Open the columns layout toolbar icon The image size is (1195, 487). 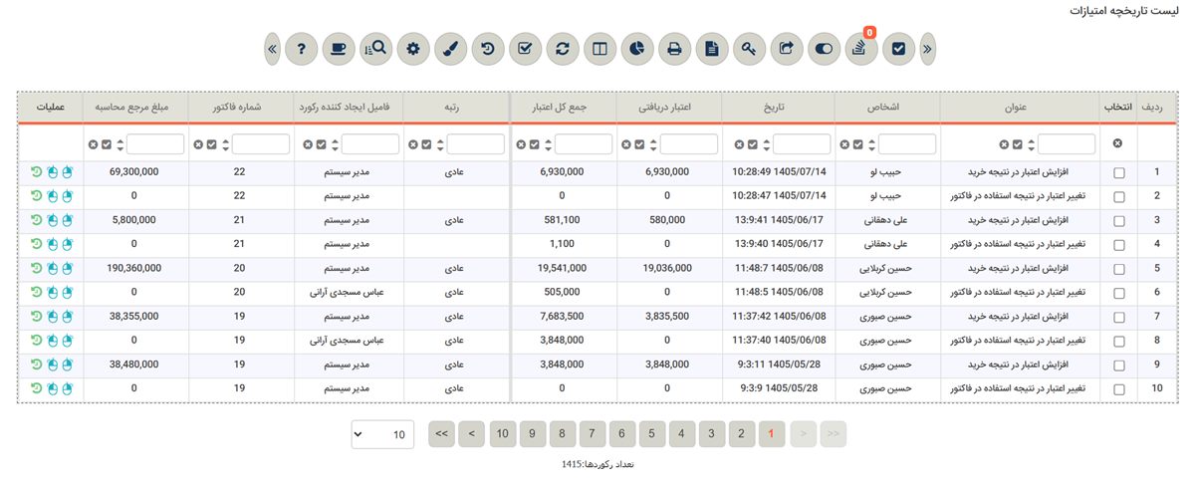coord(599,48)
